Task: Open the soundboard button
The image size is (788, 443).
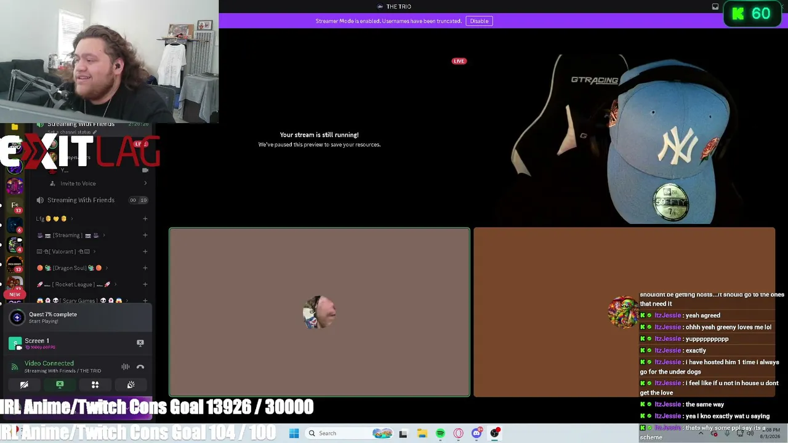Action: tap(131, 385)
